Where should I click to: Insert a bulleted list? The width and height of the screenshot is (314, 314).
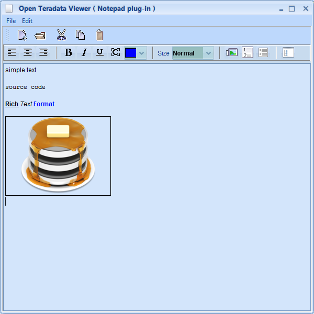point(263,53)
